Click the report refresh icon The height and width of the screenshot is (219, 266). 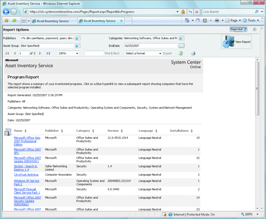(x=181, y=53)
